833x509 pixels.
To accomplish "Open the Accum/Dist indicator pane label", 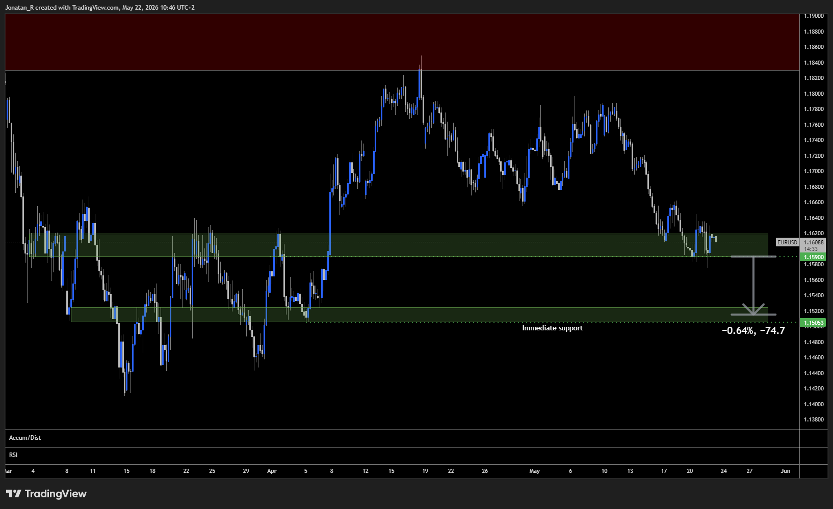I will tap(25, 438).
